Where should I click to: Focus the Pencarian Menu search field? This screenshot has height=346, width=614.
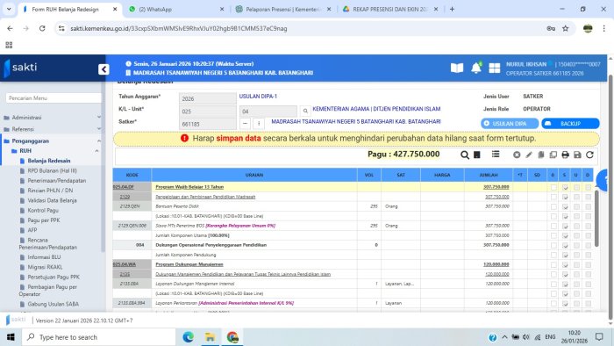click(x=54, y=98)
